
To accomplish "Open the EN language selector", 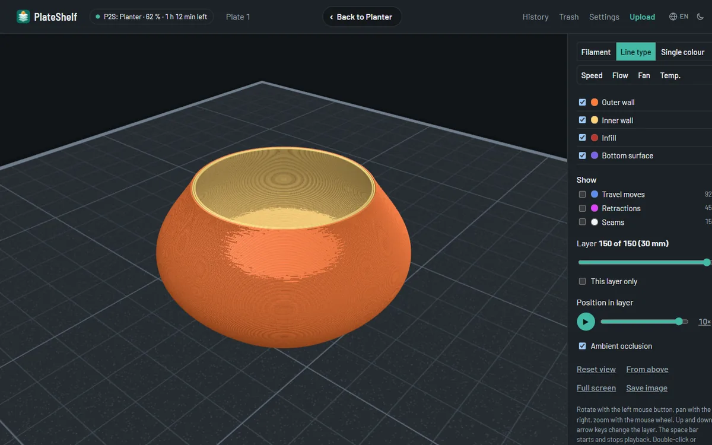I will pos(679,17).
